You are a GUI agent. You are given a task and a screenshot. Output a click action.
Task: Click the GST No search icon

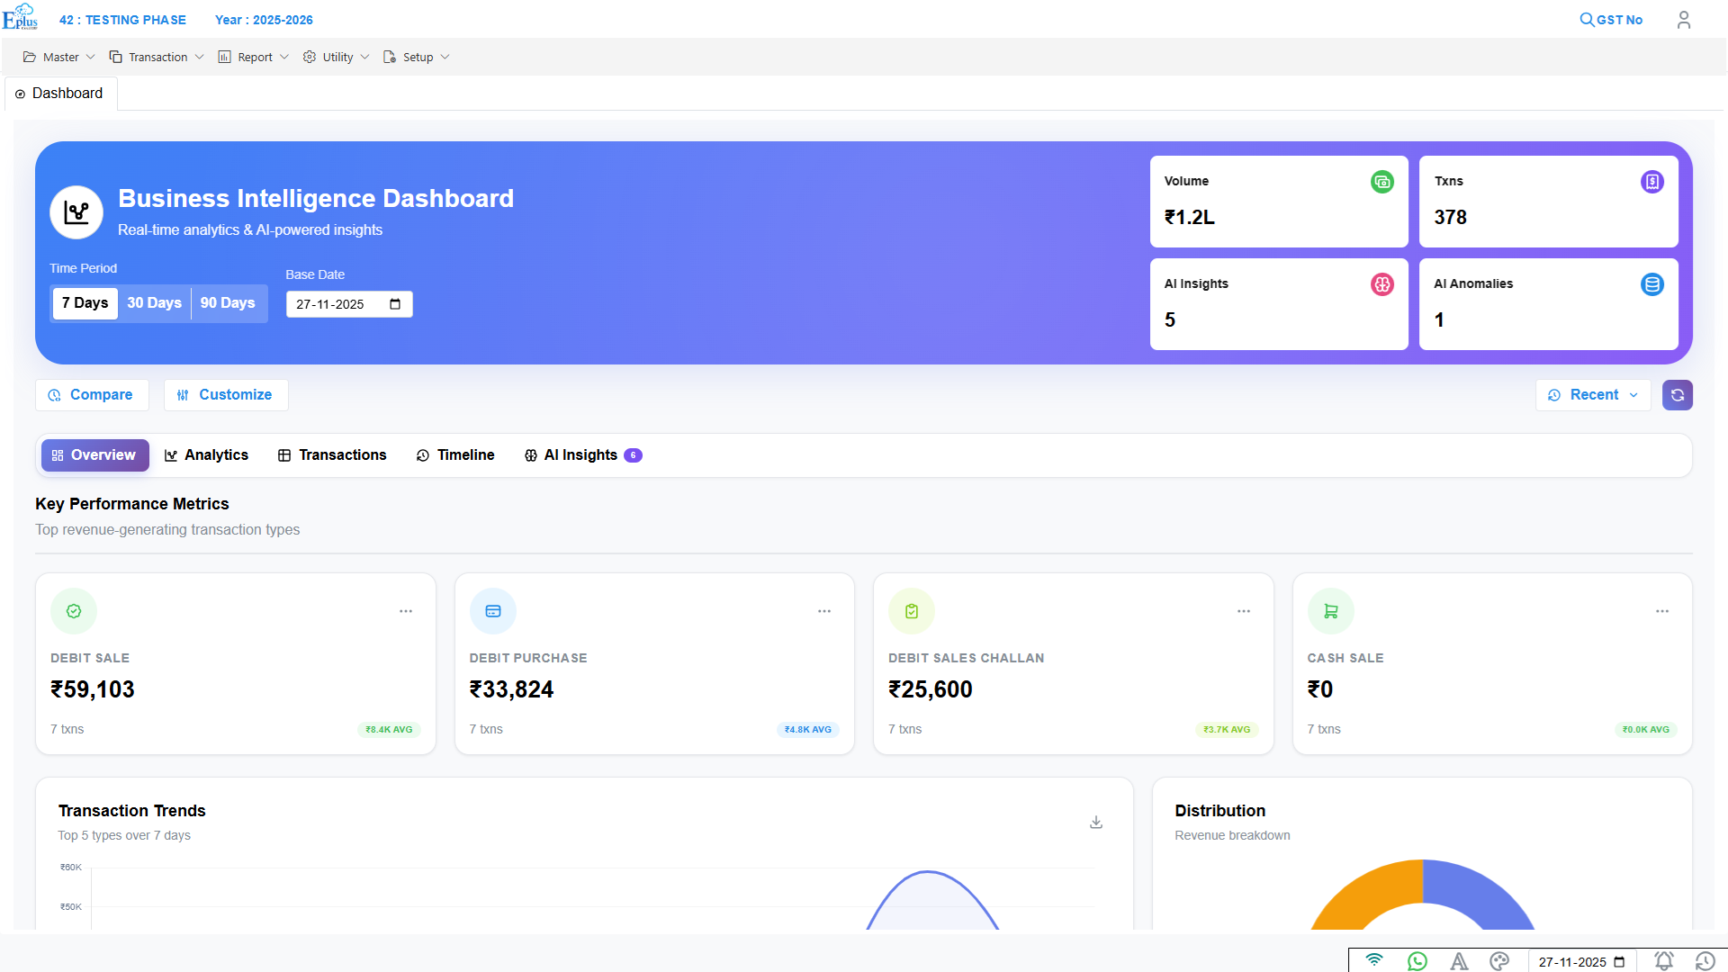(1587, 19)
